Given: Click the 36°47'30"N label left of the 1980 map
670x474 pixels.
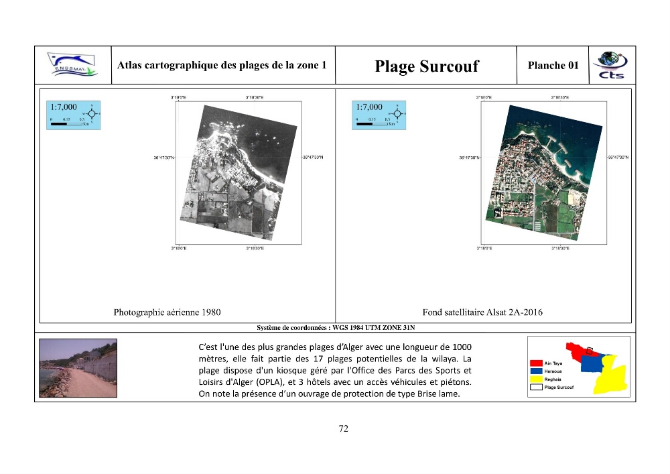Looking at the screenshot, I should click(164, 158).
